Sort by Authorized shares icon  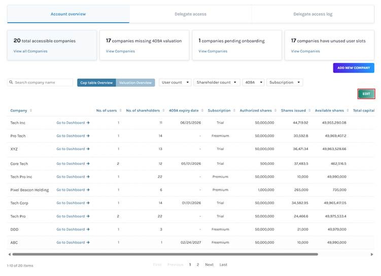[x=276, y=111]
